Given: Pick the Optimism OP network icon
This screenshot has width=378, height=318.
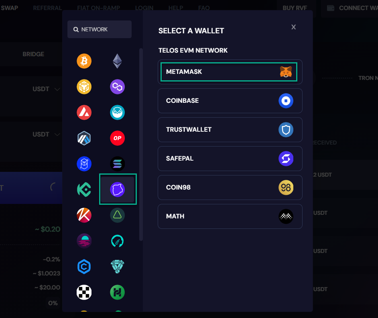Looking at the screenshot, I should pyautogui.click(x=118, y=138).
